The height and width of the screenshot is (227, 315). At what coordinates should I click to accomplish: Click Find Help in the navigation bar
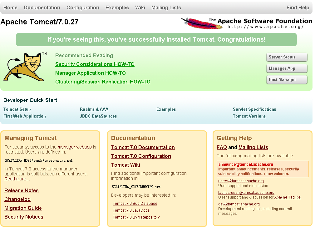(x=298, y=8)
